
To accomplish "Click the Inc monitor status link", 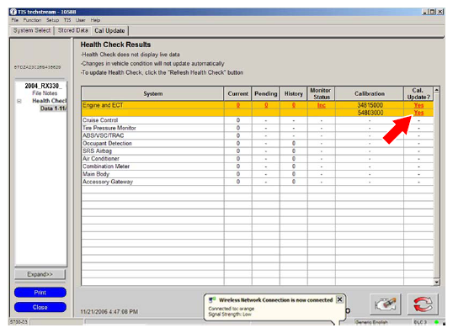I will pos(322,105).
